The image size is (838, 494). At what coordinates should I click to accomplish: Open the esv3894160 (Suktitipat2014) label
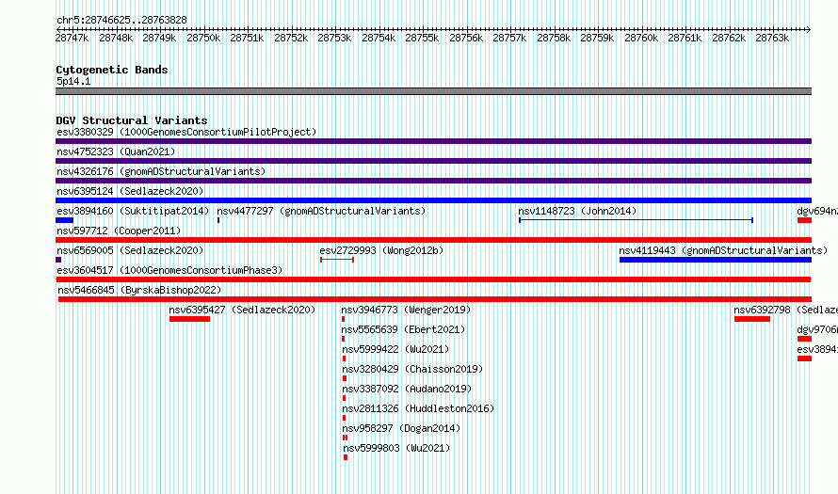pyautogui.click(x=133, y=211)
